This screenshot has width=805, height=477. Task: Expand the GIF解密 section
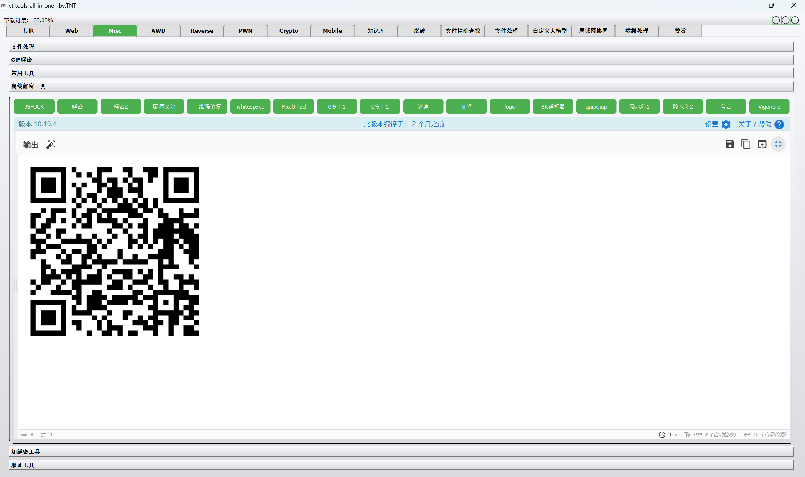401,60
